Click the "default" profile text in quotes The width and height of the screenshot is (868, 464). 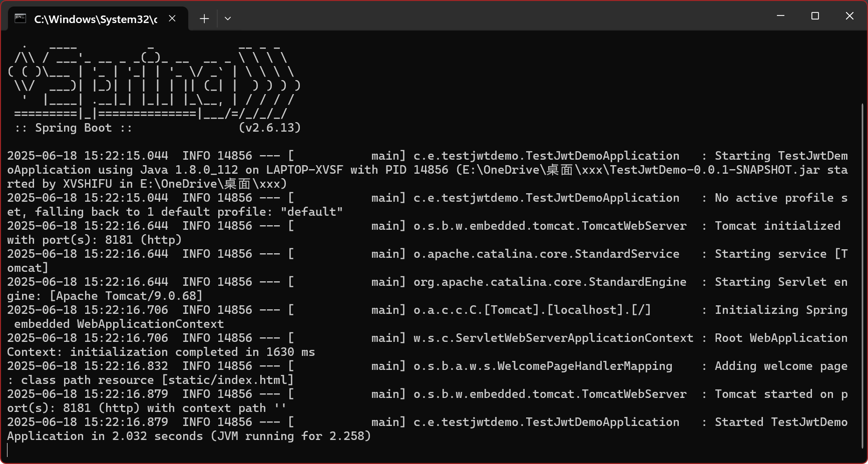(x=312, y=212)
